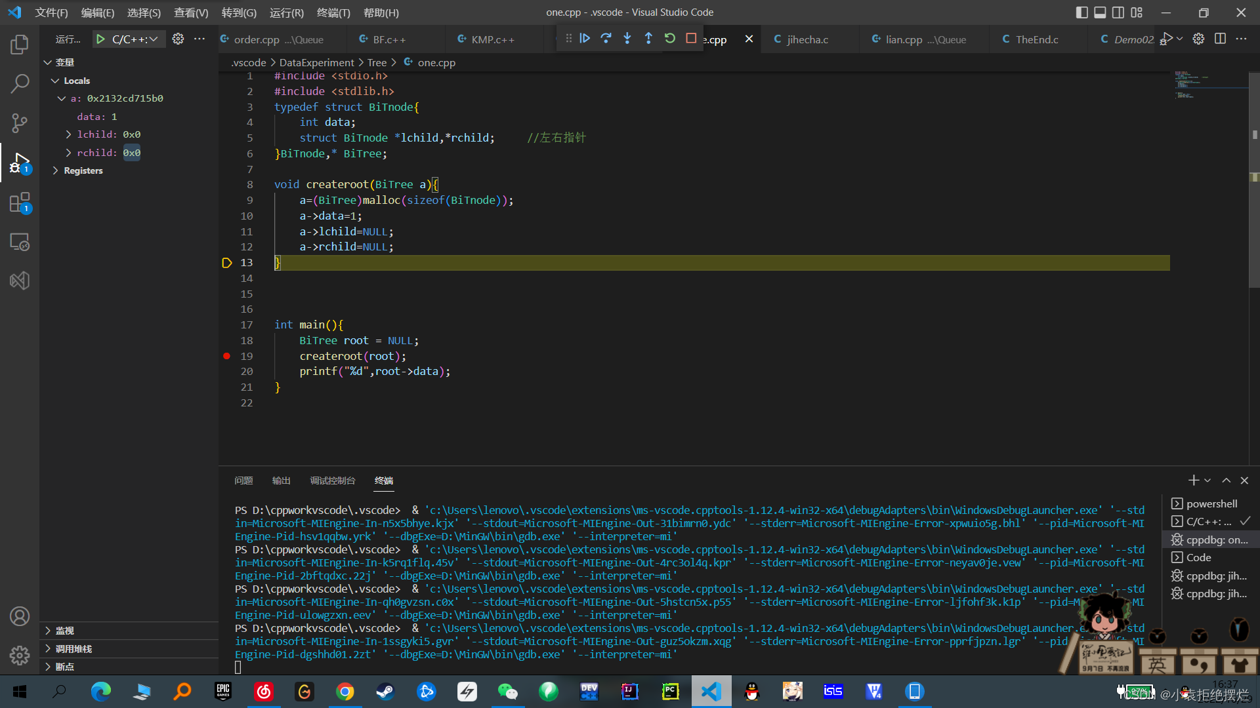This screenshot has height=708, width=1260.
Task: Open the 编辑(E) menu
Action: coord(97,12)
